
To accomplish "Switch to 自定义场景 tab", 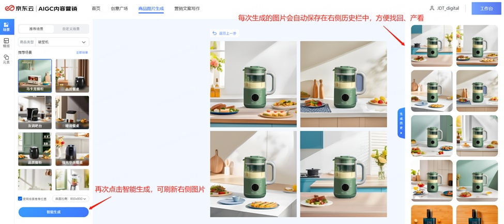I will point(71,29).
